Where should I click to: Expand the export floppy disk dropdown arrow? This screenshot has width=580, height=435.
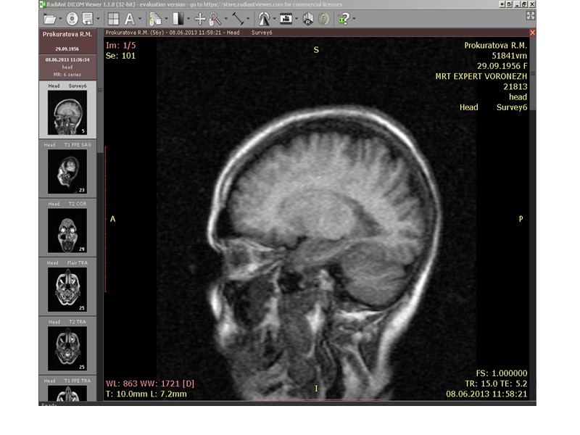click(98, 19)
